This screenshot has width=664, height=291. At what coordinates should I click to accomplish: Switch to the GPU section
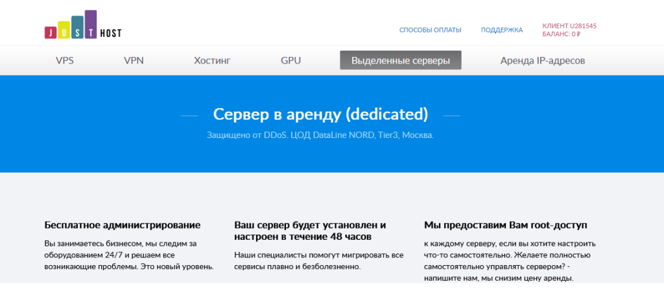coord(290,61)
